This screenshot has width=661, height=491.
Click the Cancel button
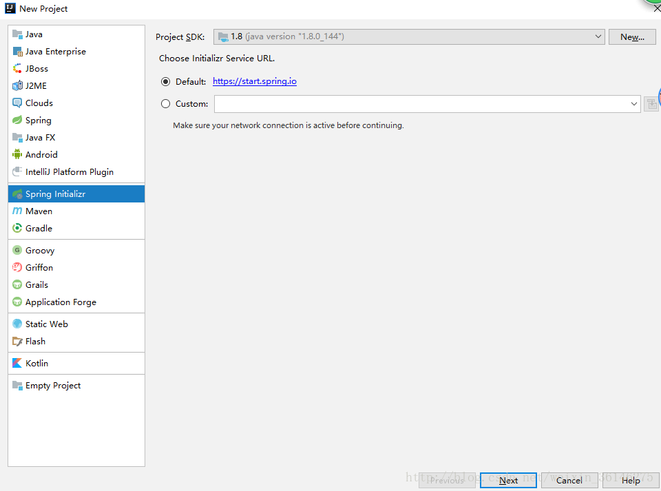click(x=569, y=480)
